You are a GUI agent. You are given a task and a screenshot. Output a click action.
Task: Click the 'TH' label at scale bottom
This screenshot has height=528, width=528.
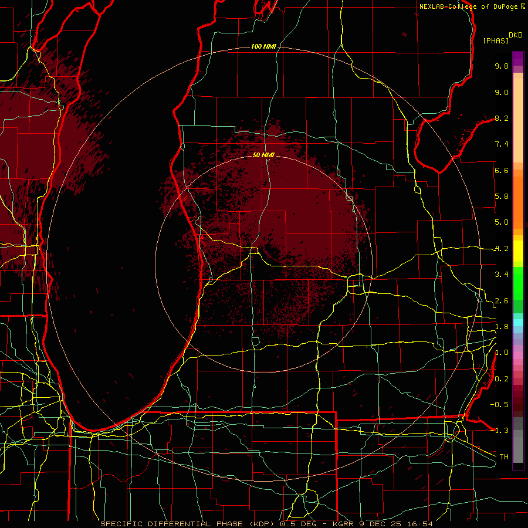(x=504, y=457)
